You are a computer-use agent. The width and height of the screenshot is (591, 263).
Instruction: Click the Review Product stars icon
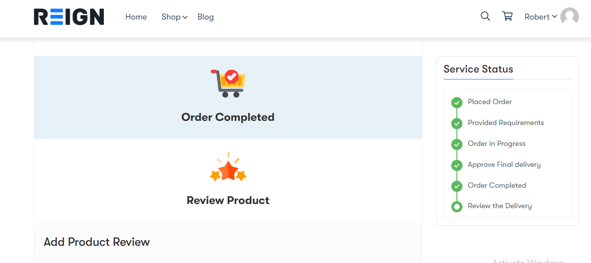[x=228, y=167]
